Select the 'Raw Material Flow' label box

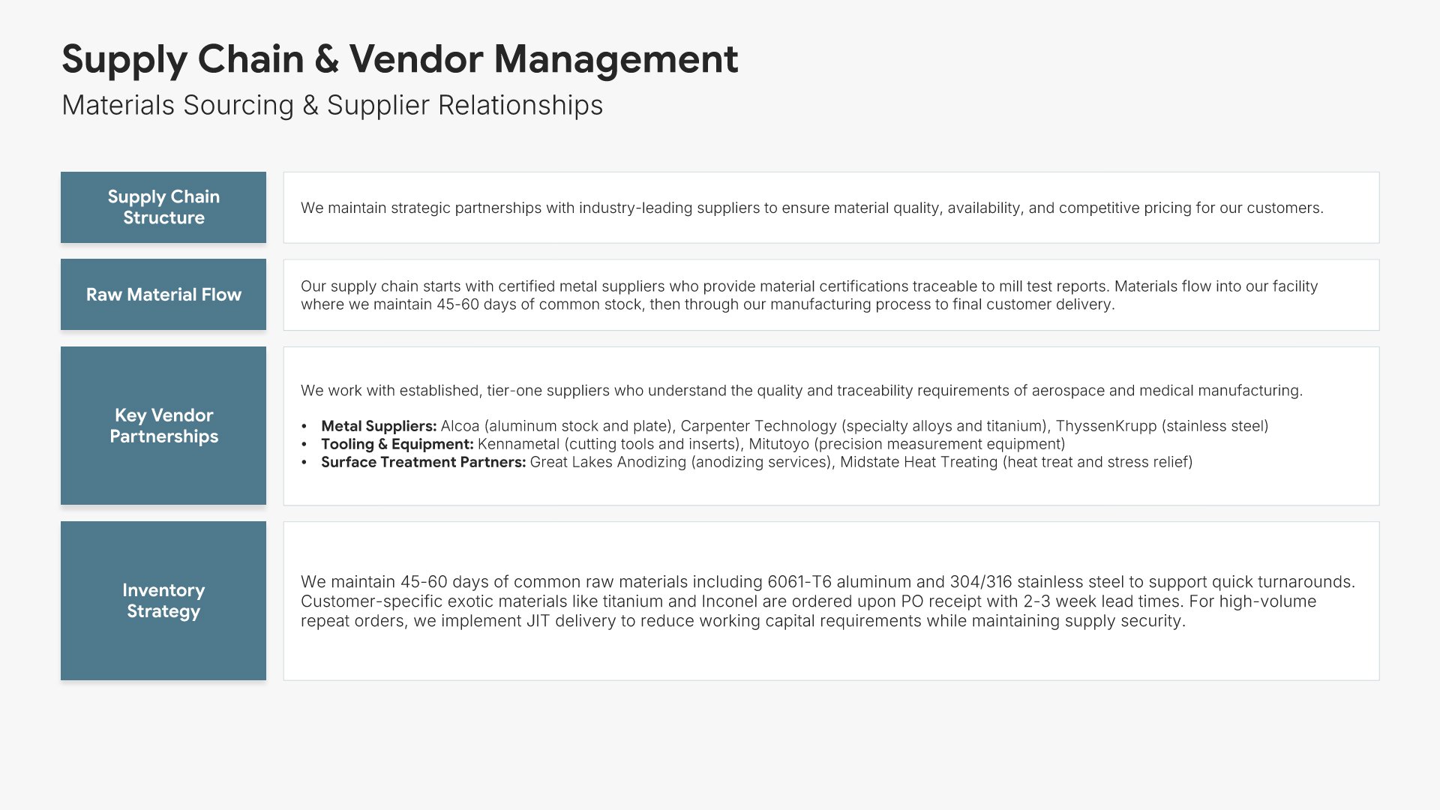pos(163,295)
